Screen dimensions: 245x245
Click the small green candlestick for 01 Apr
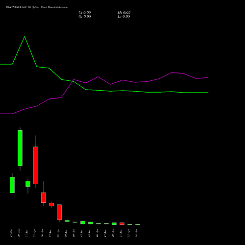point(28,184)
